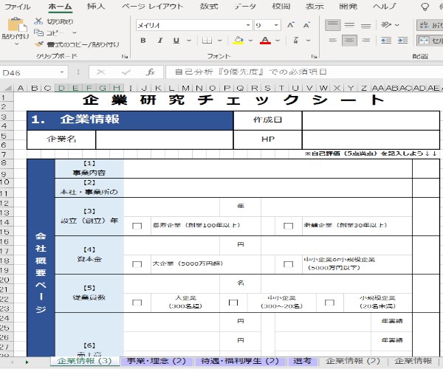Check the 長寿企業 (創業100年以上) checkbox
This screenshot has height=369, width=443.
click(x=137, y=226)
